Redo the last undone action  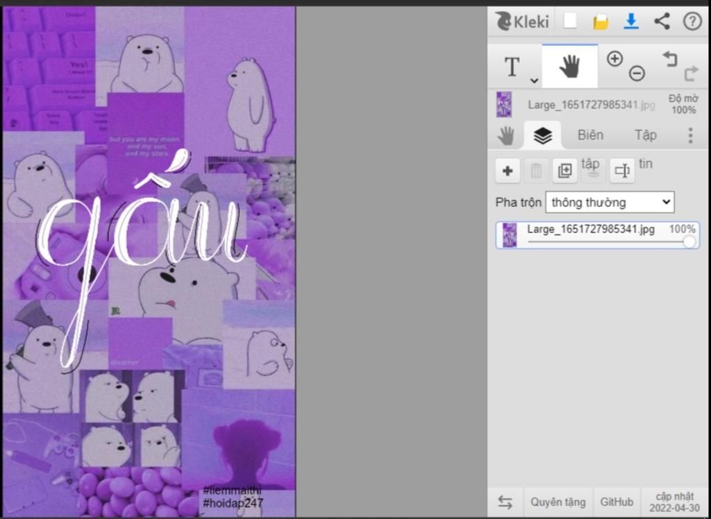click(691, 73)
